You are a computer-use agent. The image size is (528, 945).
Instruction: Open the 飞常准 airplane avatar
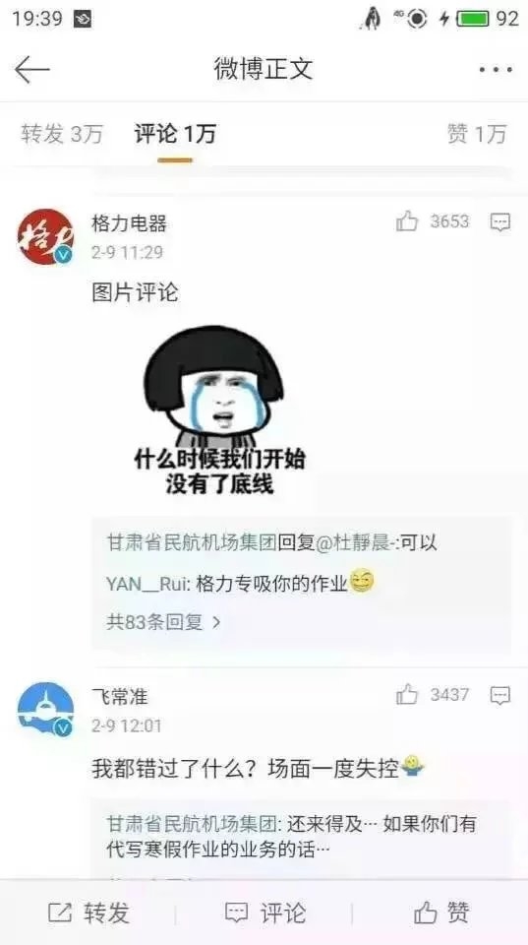45,710
